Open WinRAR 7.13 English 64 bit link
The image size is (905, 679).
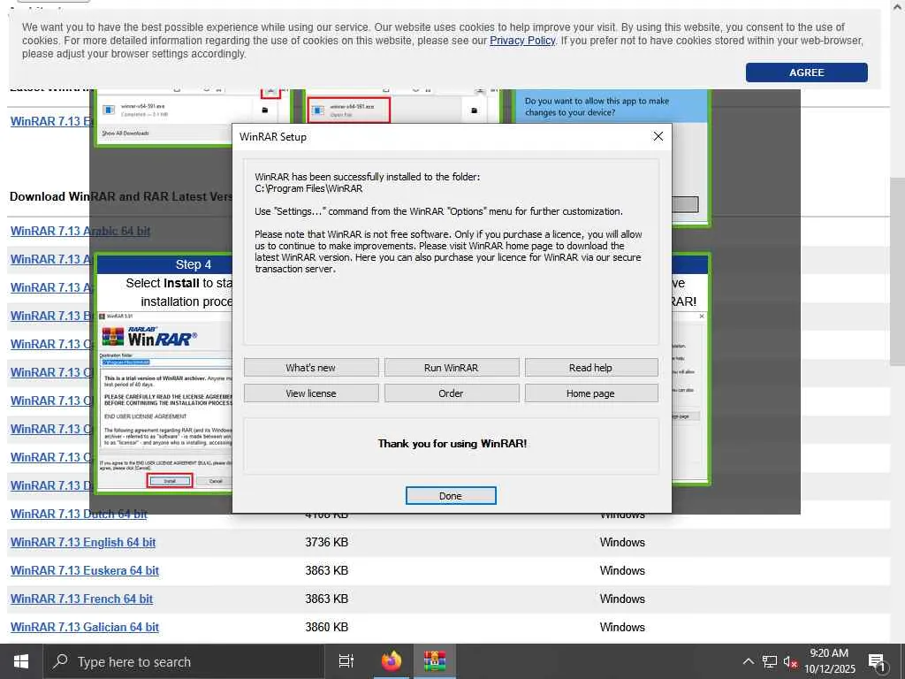(x=83, y=542)
